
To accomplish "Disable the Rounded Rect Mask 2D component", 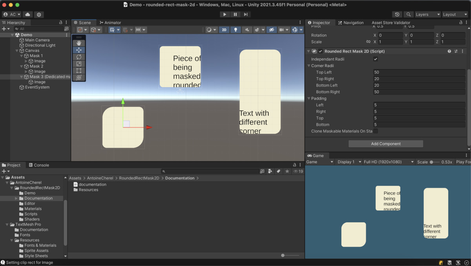I will click(320, 51).
